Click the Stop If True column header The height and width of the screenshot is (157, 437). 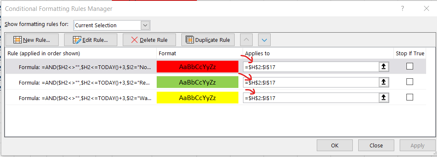coord(410,54)
